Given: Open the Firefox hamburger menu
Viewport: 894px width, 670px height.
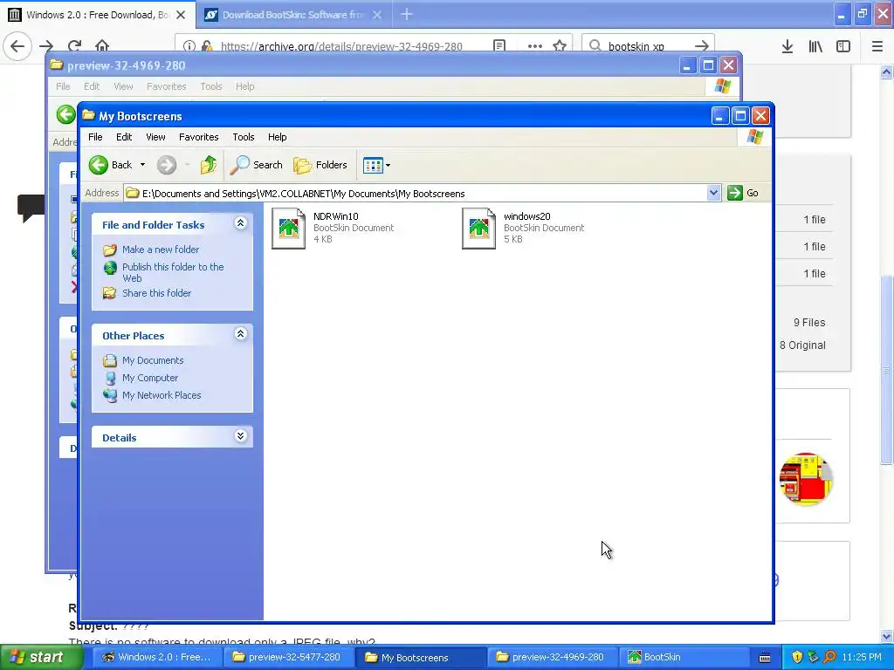Looking at the screenshot, I should [877, 46].
